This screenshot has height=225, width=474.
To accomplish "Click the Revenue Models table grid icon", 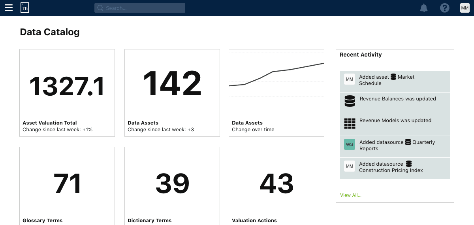I will [350, 124].
